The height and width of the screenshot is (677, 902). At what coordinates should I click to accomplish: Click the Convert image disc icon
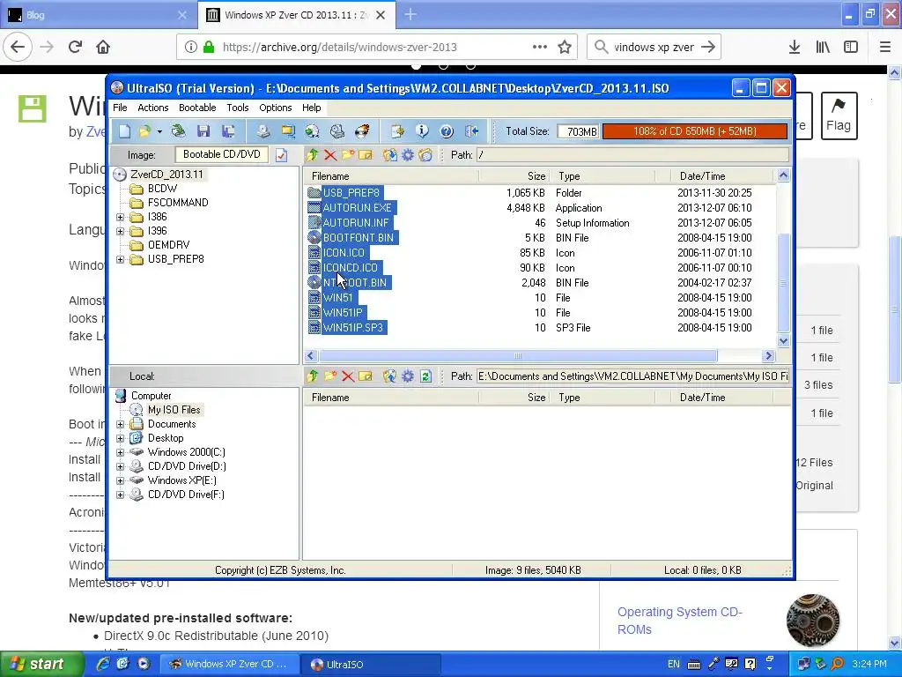coord(313,131)
